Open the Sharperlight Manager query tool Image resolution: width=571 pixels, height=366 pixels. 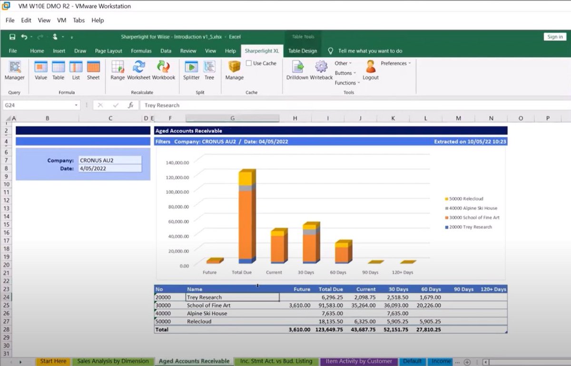click(x=14, y=70)
